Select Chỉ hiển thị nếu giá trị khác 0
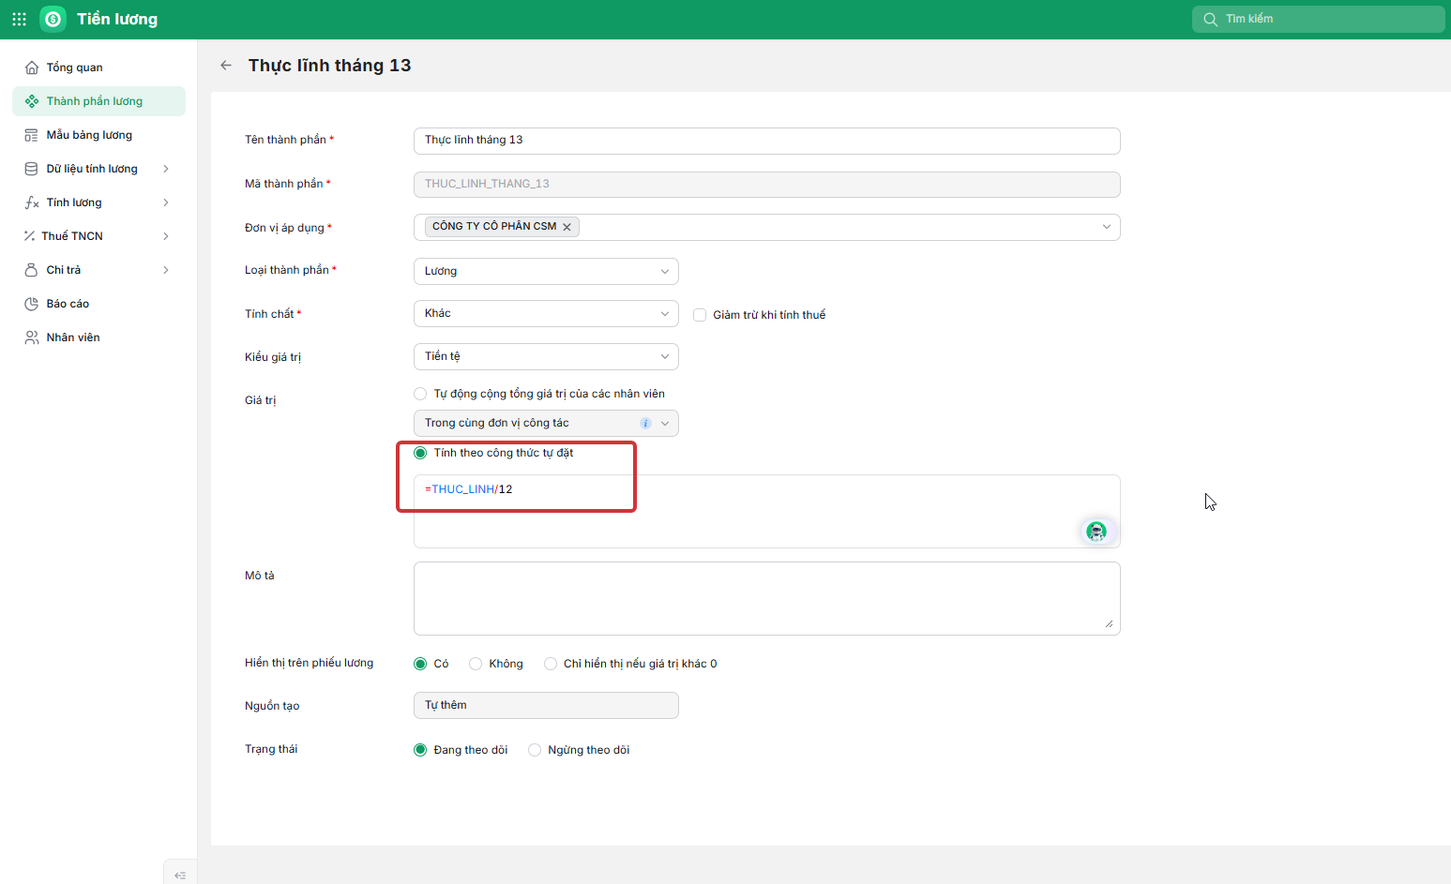The image size is (1451, 884). coord(551,664)
